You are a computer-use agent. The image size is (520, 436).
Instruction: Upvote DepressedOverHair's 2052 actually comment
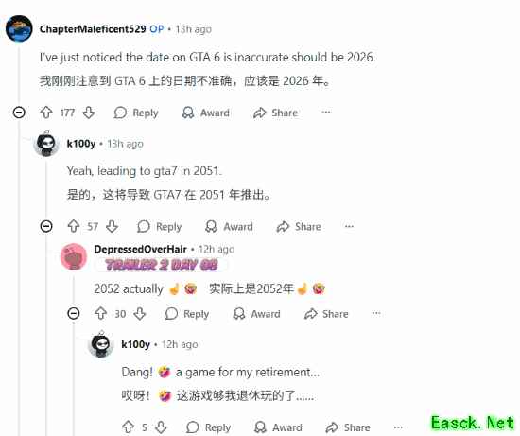pyautogui.click(x=100, y=314)
